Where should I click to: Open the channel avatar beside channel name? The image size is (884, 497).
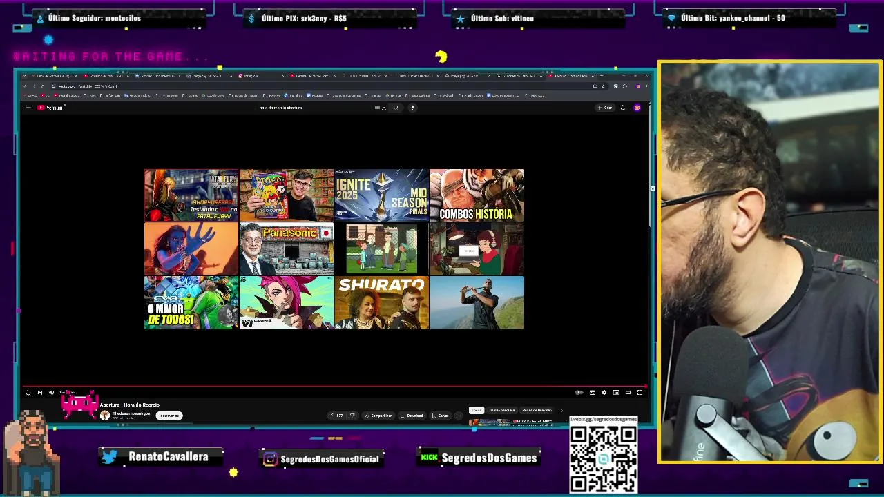pyautogui.click(x=105, y=416)
